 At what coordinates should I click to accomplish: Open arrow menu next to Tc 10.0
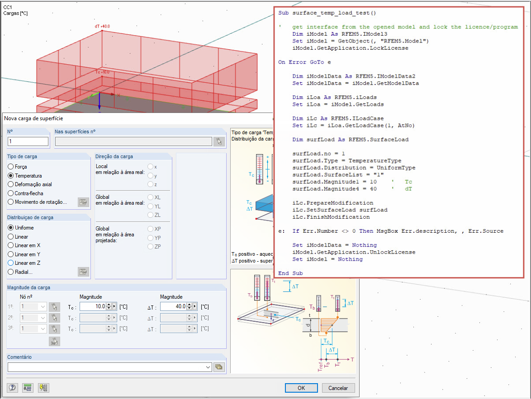tap(114, 307)
